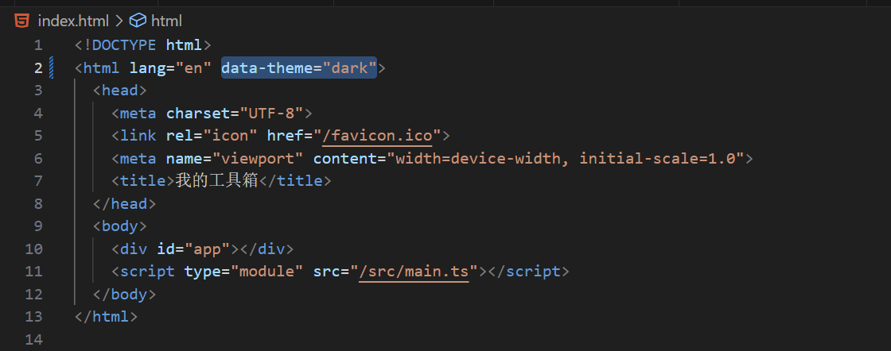
Task: Click the modified-line gutter marker on line 2
Action: (52, 67)
